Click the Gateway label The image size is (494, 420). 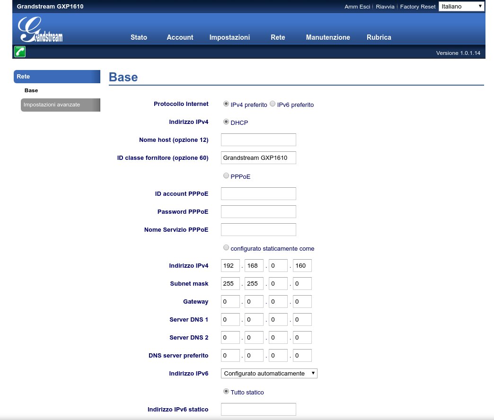pos(195,302)
